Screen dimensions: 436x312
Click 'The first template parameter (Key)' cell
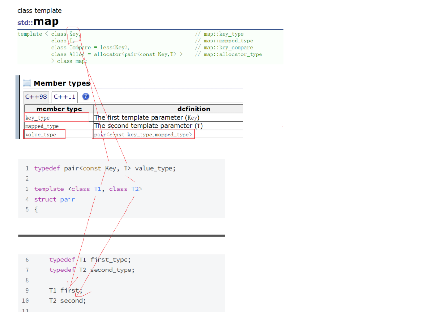coord(168,118)
